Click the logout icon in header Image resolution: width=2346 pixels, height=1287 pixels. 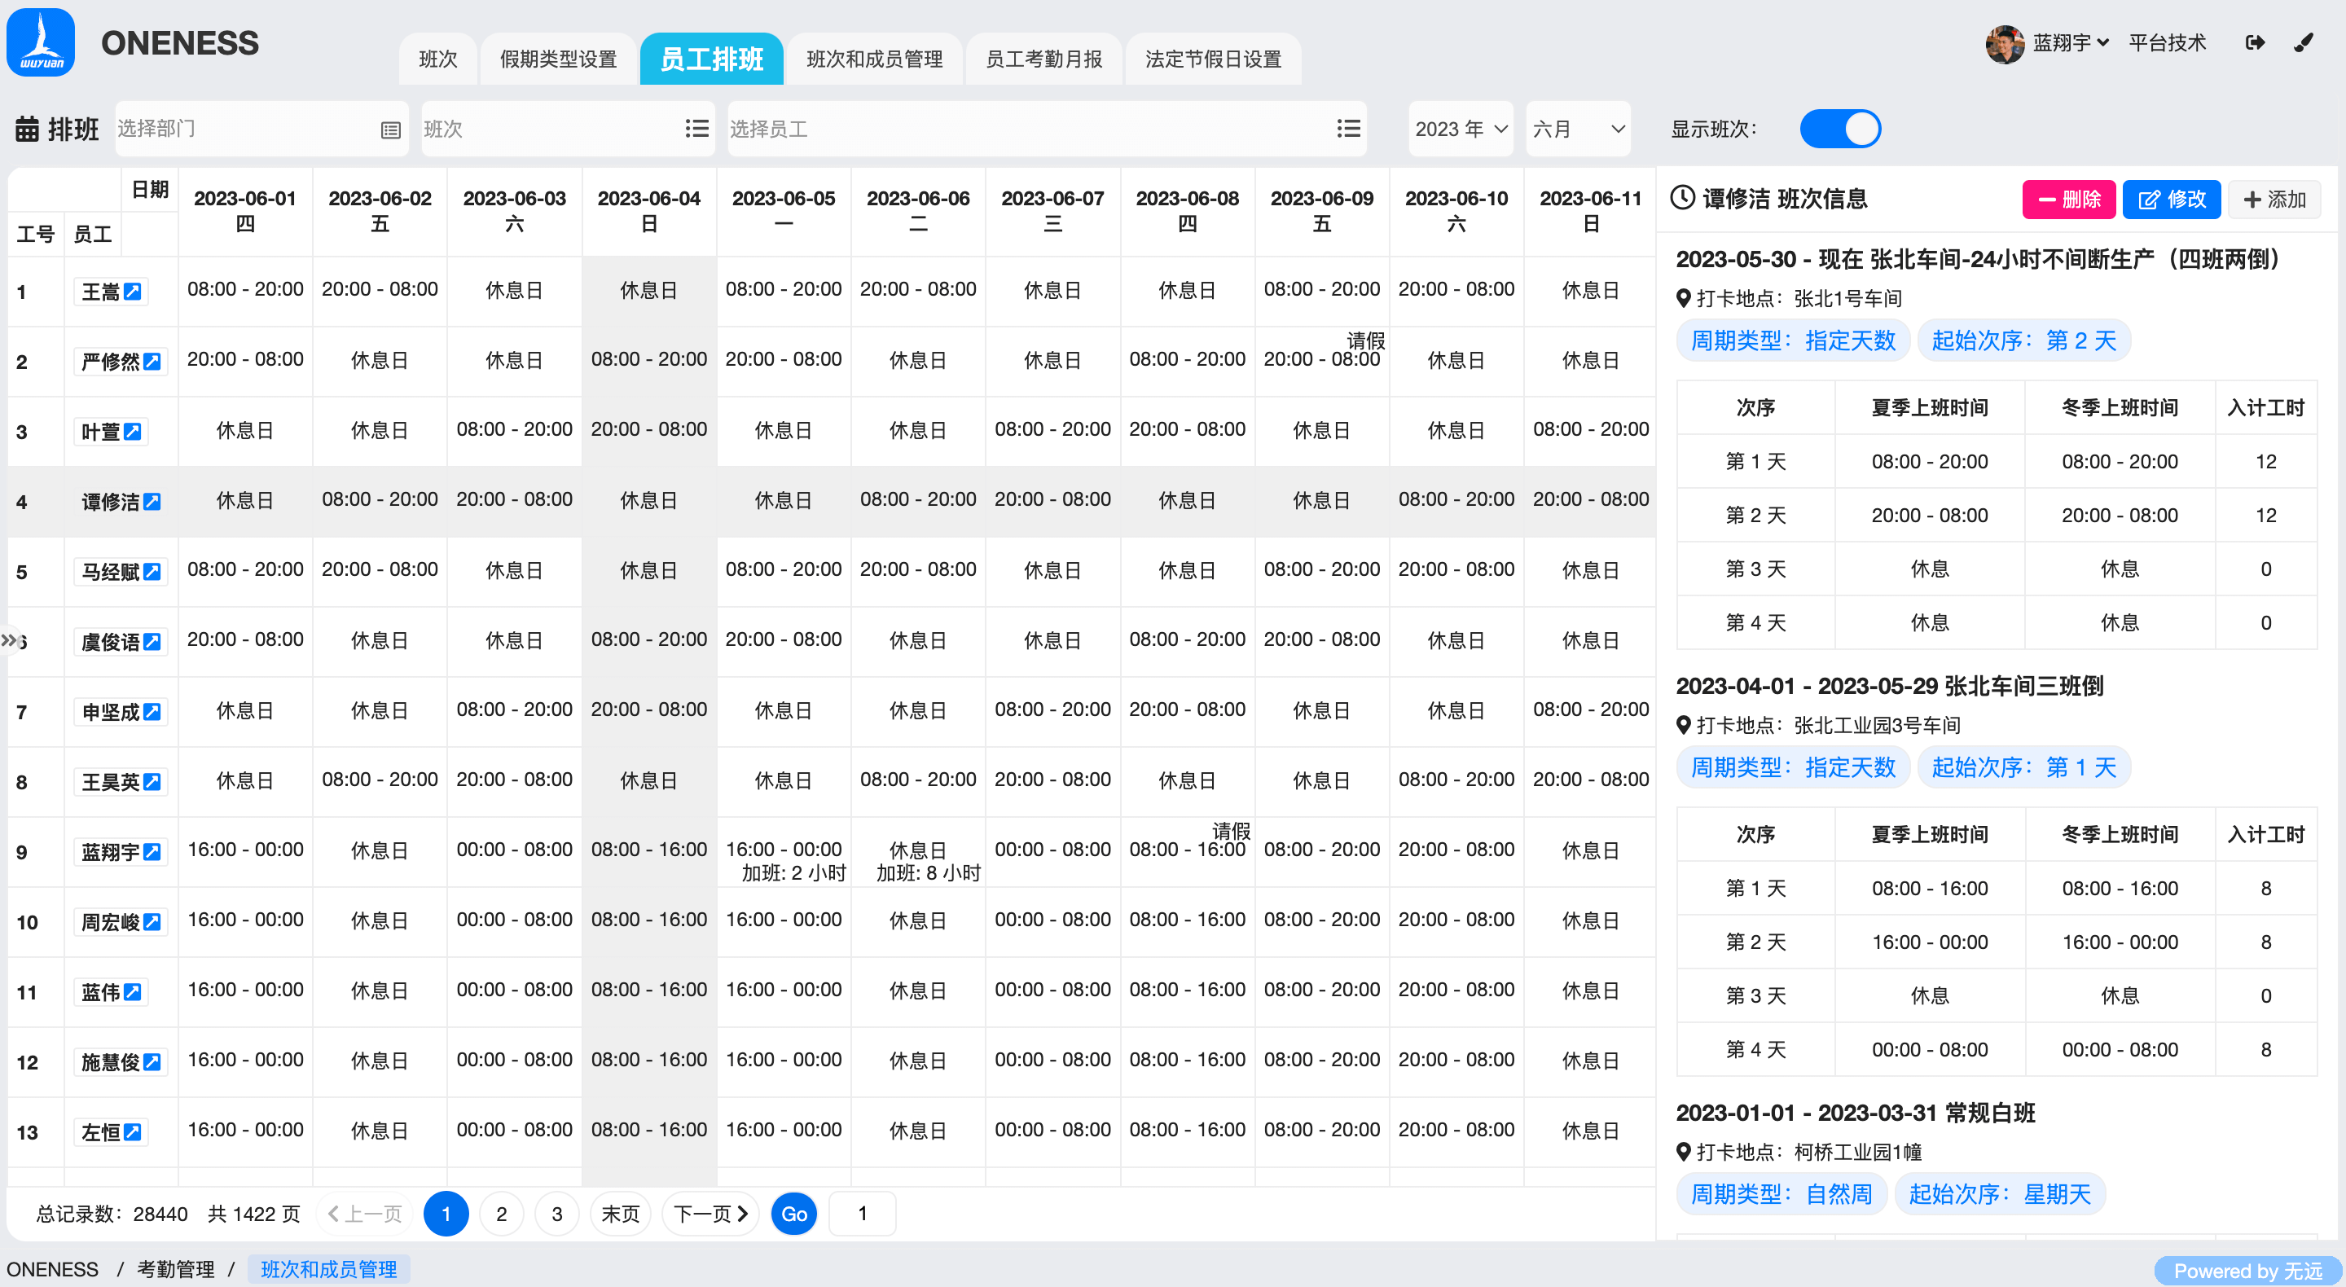[x=2254, y=43]
